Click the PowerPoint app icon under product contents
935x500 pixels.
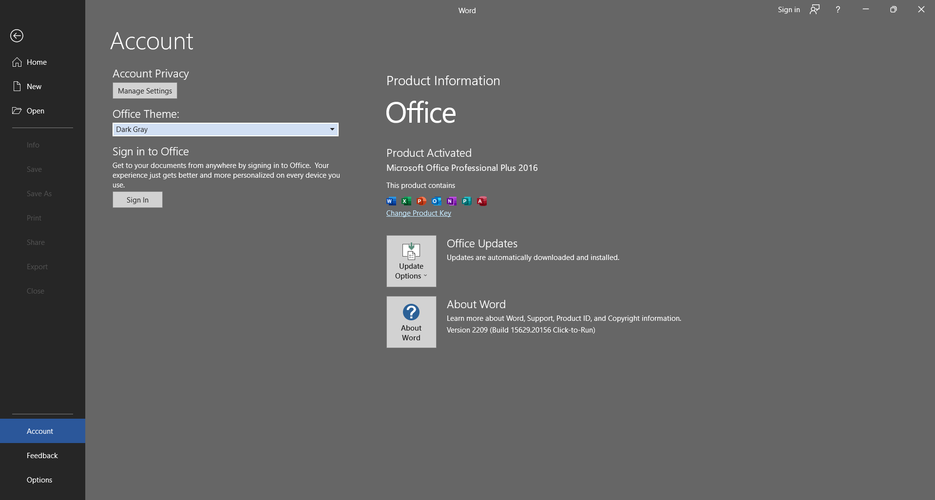(x=421, y=201)
